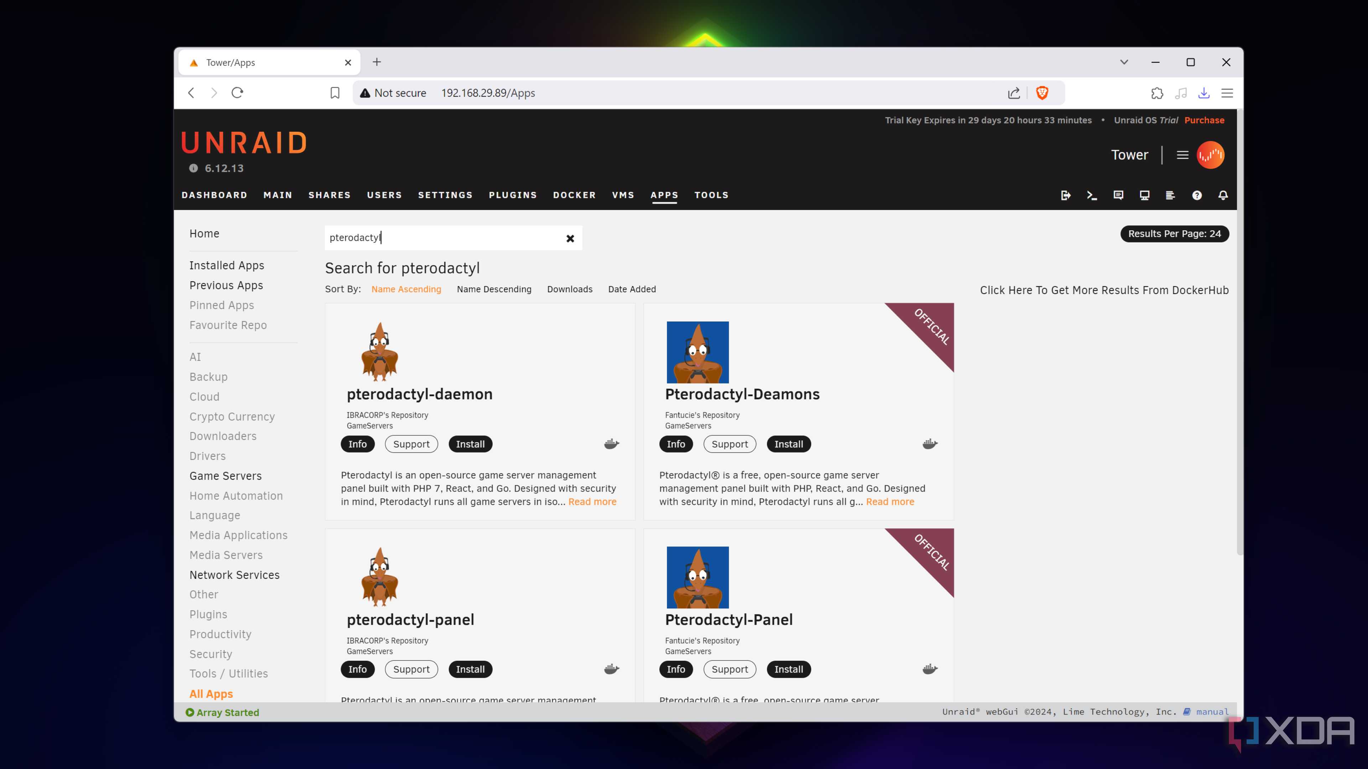
Task: Go back with the browser back arrow
Action: coord(191,93)
